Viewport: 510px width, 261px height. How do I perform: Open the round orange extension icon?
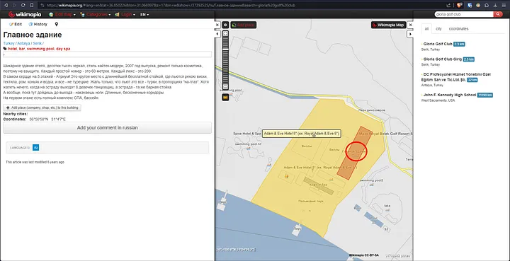tap(478, 5)
